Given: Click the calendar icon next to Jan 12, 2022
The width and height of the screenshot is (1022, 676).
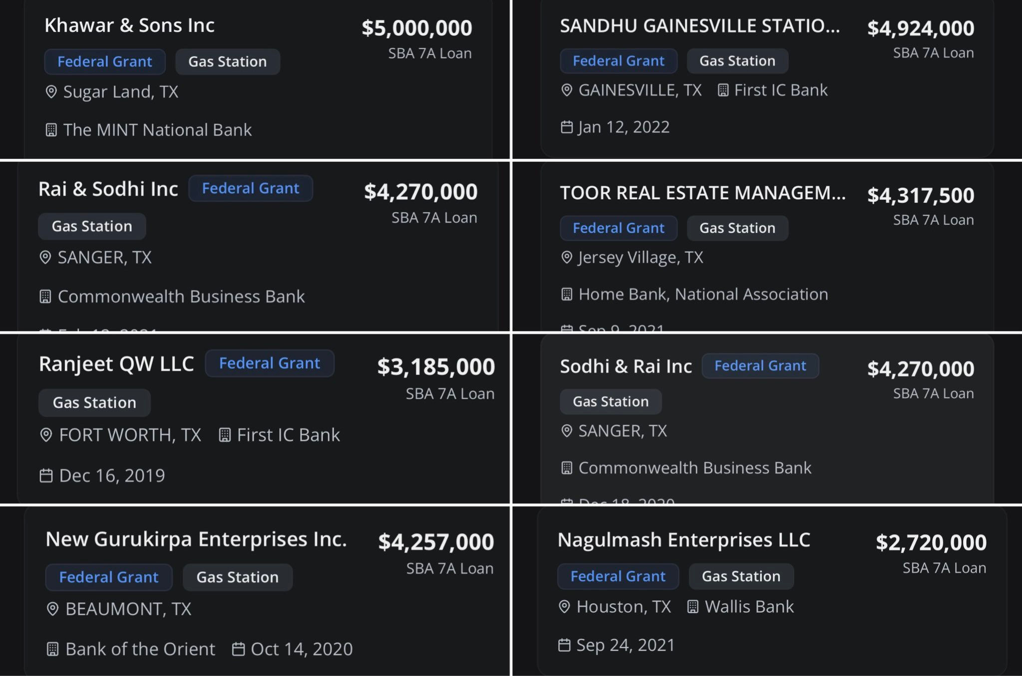Looking at the screenshot, I should [567, 127].
